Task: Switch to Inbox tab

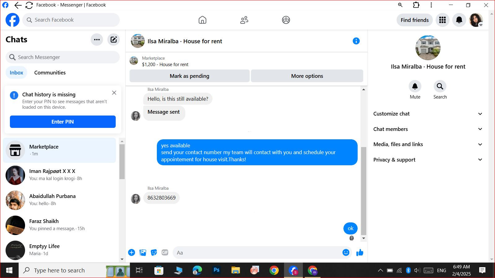Action: point(16,73)
